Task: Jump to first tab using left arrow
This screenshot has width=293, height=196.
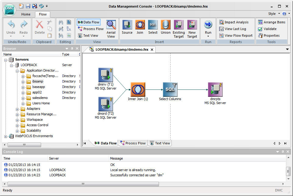Action: [85, 143]
